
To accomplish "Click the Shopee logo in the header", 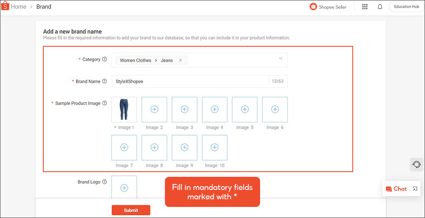I will [6, 6].
